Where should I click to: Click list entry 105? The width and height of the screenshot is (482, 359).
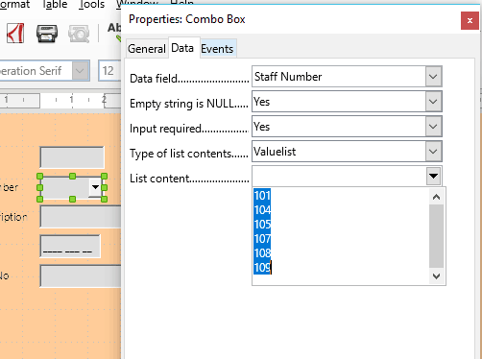click(x=262, y=225)
